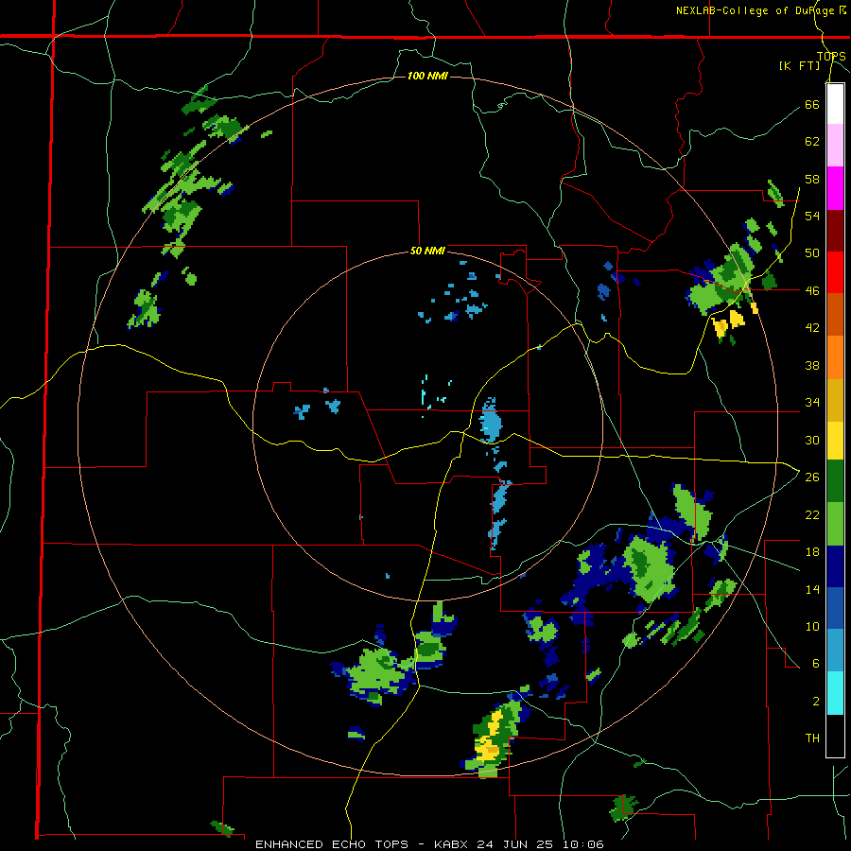Screen dimensions: 851x851
Task: Click the bright orange legend swatch
Action: pyautogui.click(x=835, y=357)
